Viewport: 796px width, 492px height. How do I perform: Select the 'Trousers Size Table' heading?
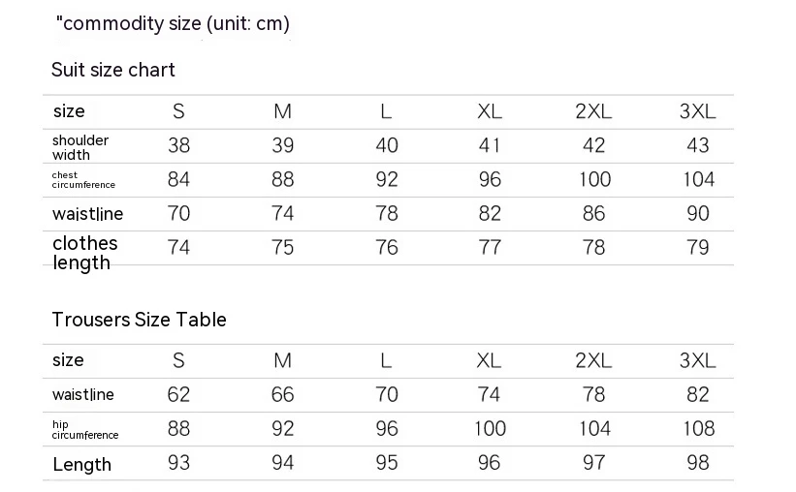[x=139, y=320]
